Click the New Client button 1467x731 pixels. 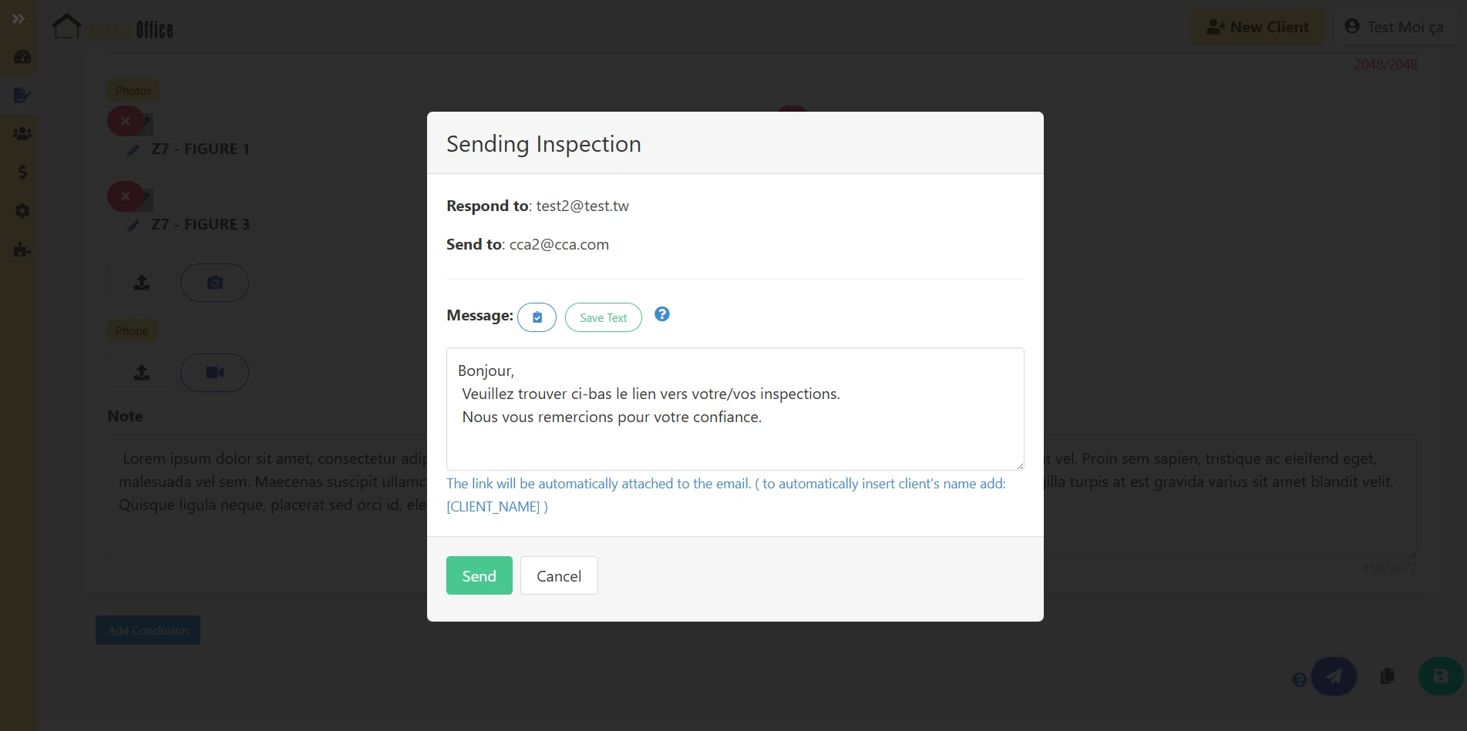pos(1257,27)
